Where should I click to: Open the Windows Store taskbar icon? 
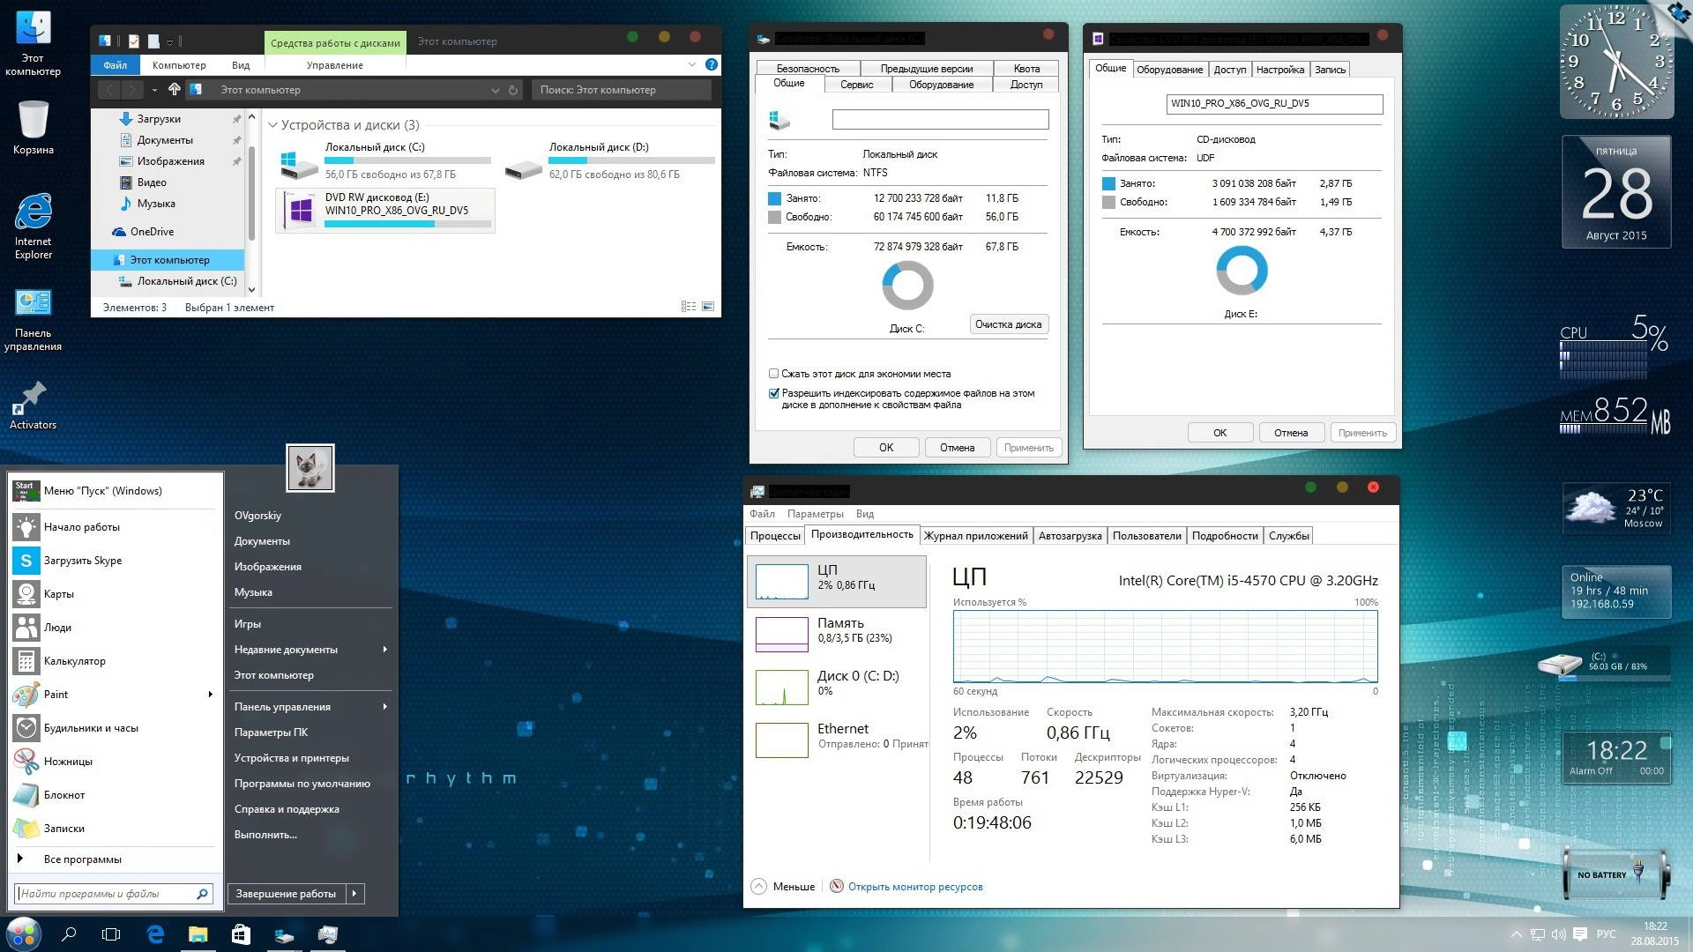241,934
